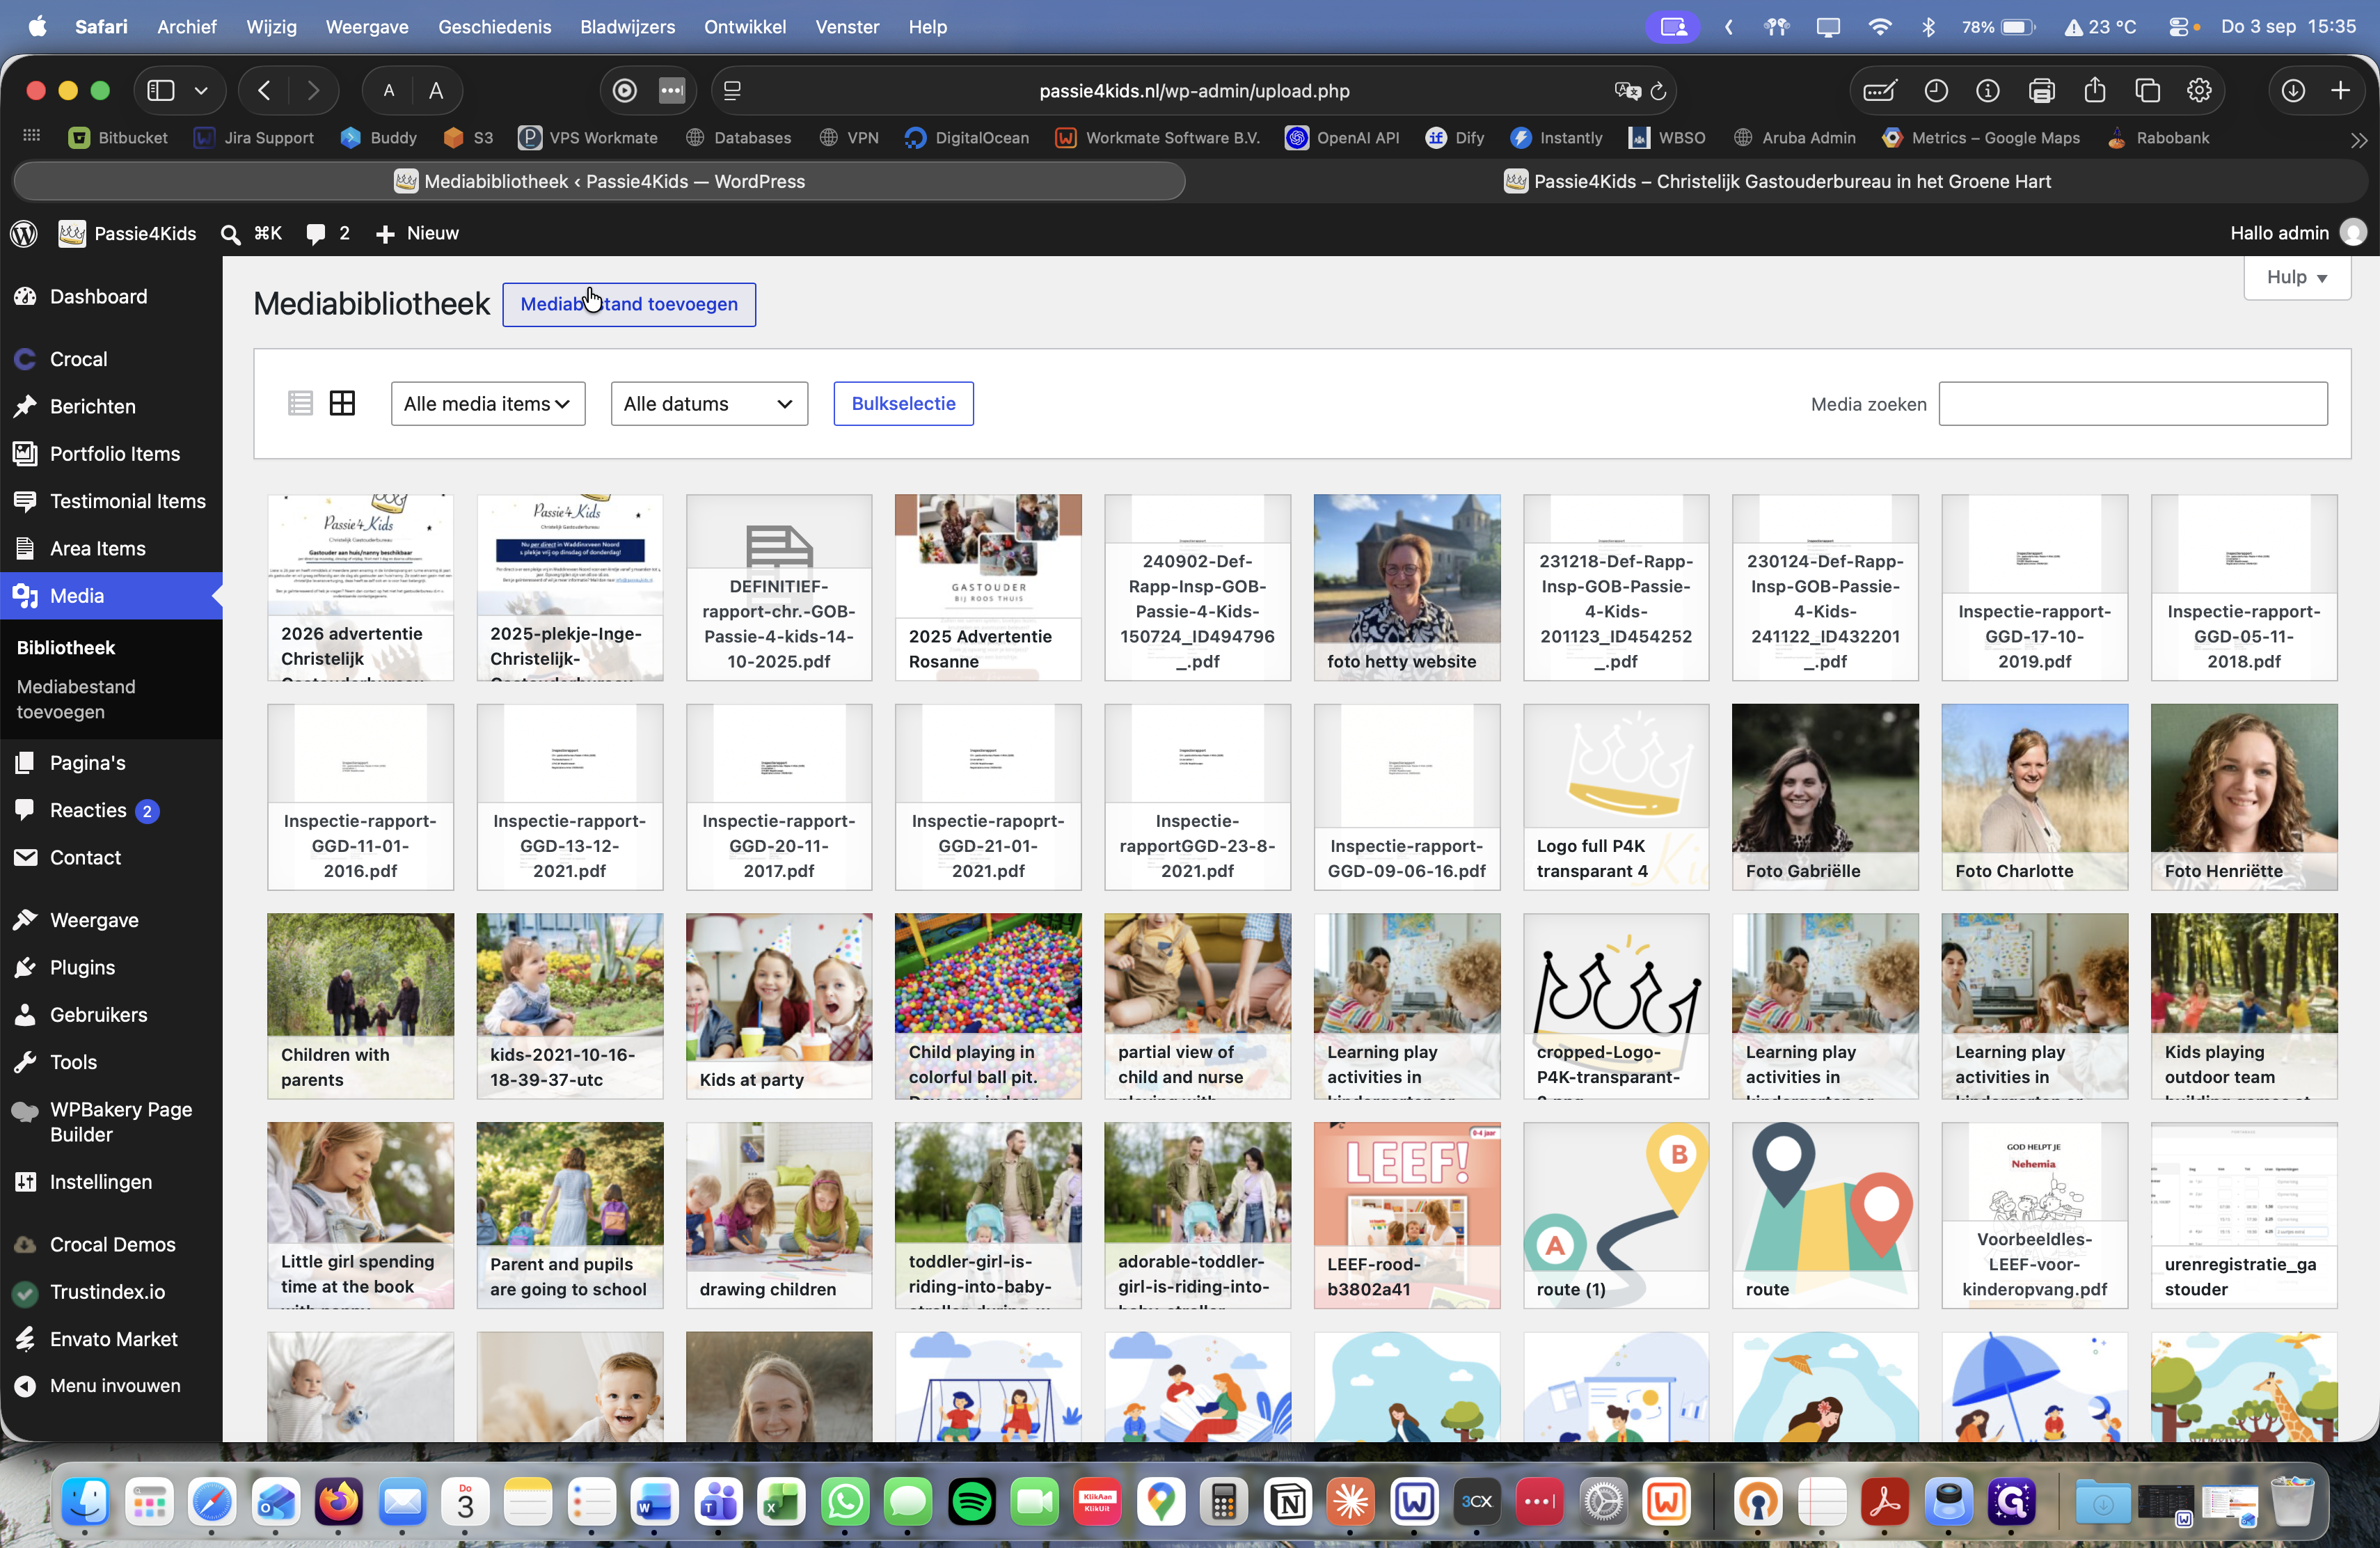
Task: Expand the Alle media items dropdown
Action: (x=487, y=403)
